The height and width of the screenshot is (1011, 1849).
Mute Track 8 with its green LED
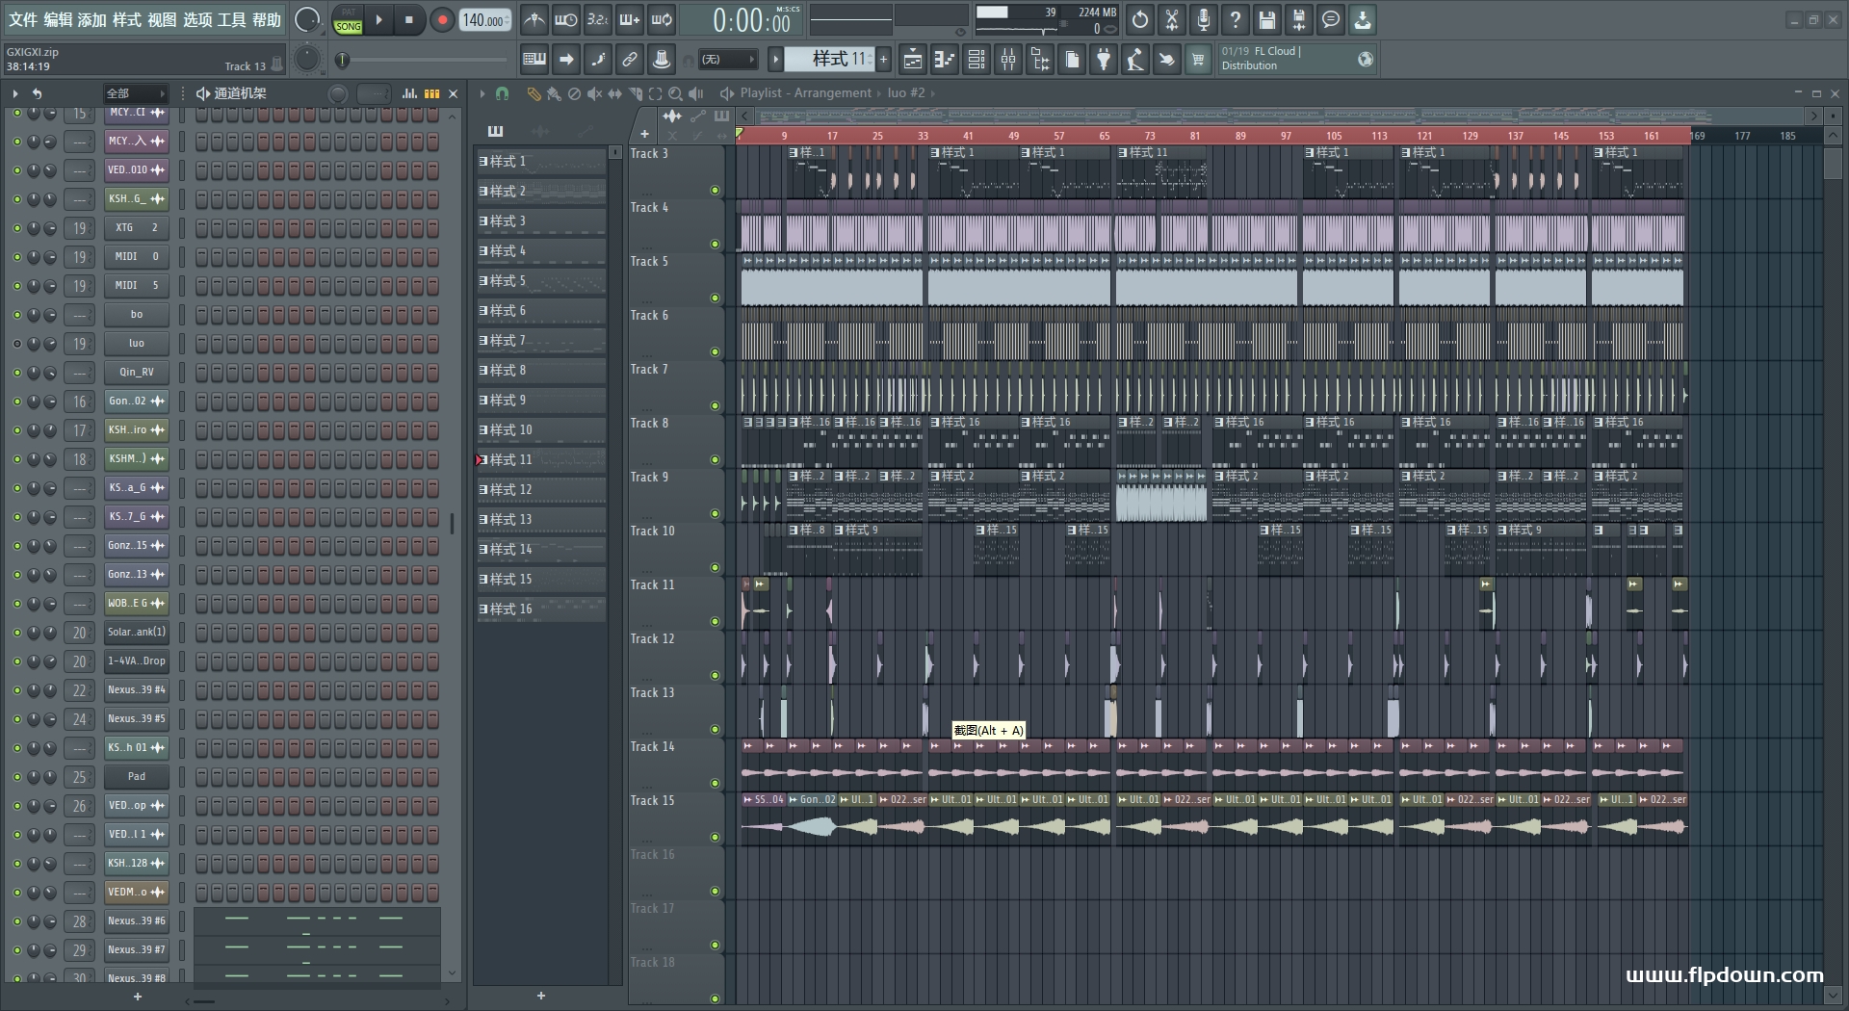(715, 460)
